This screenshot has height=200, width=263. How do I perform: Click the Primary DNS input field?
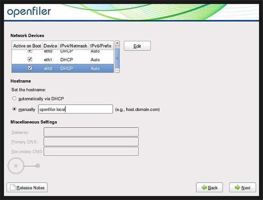click(91, 141)
